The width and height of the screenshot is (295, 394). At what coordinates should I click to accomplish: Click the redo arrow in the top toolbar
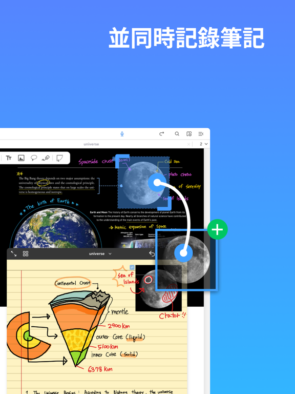point(162,134)
